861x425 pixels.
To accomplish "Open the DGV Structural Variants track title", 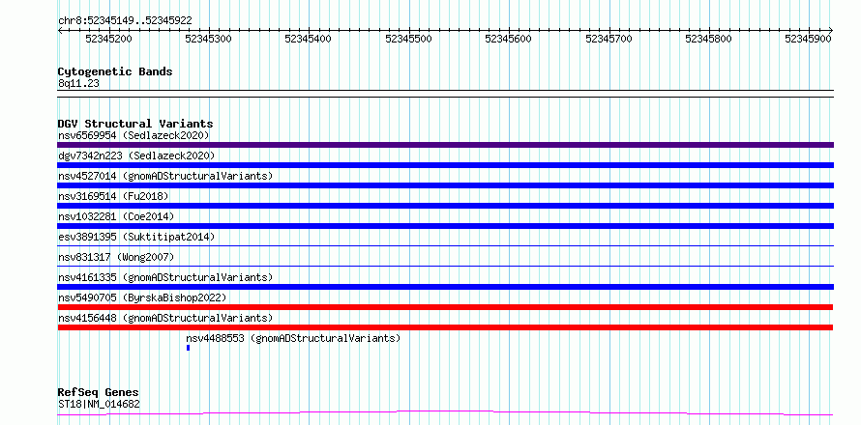I will [x=135, y=124].
